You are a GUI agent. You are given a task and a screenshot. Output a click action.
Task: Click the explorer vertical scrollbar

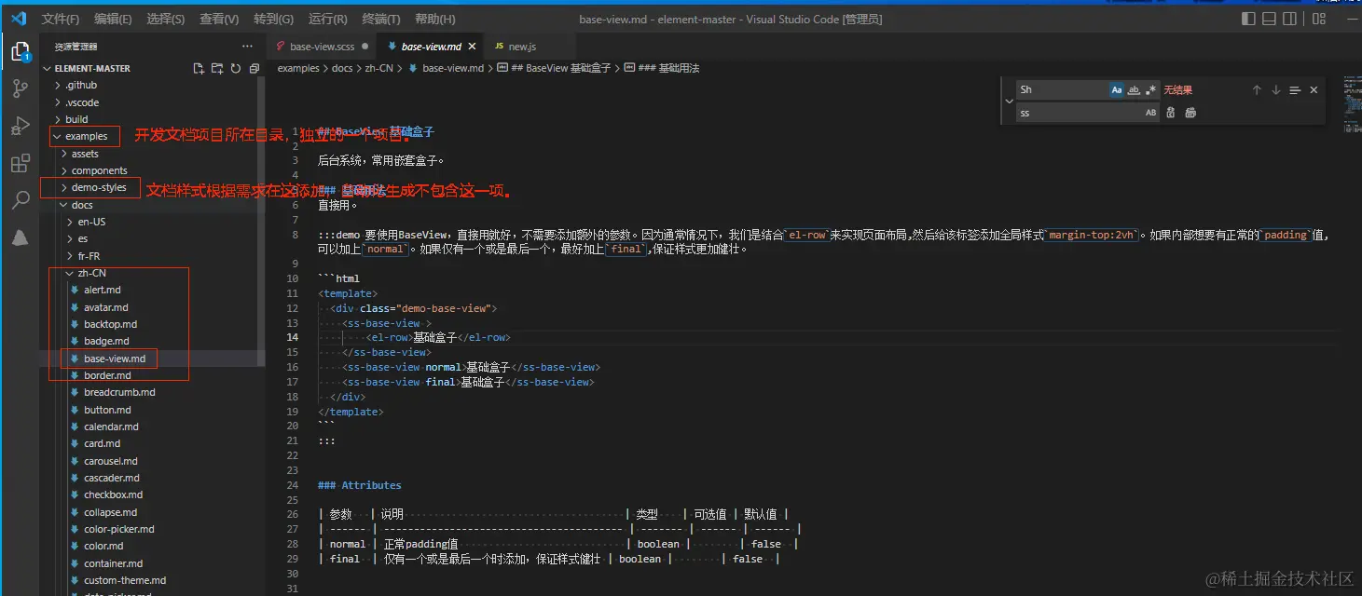pos(262,222)
